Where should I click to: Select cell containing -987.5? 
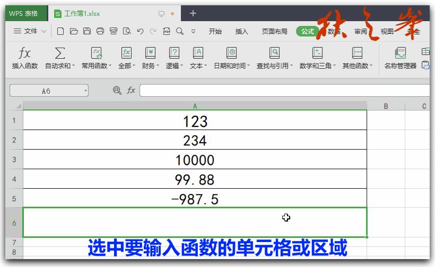click(x=195, y=198)
